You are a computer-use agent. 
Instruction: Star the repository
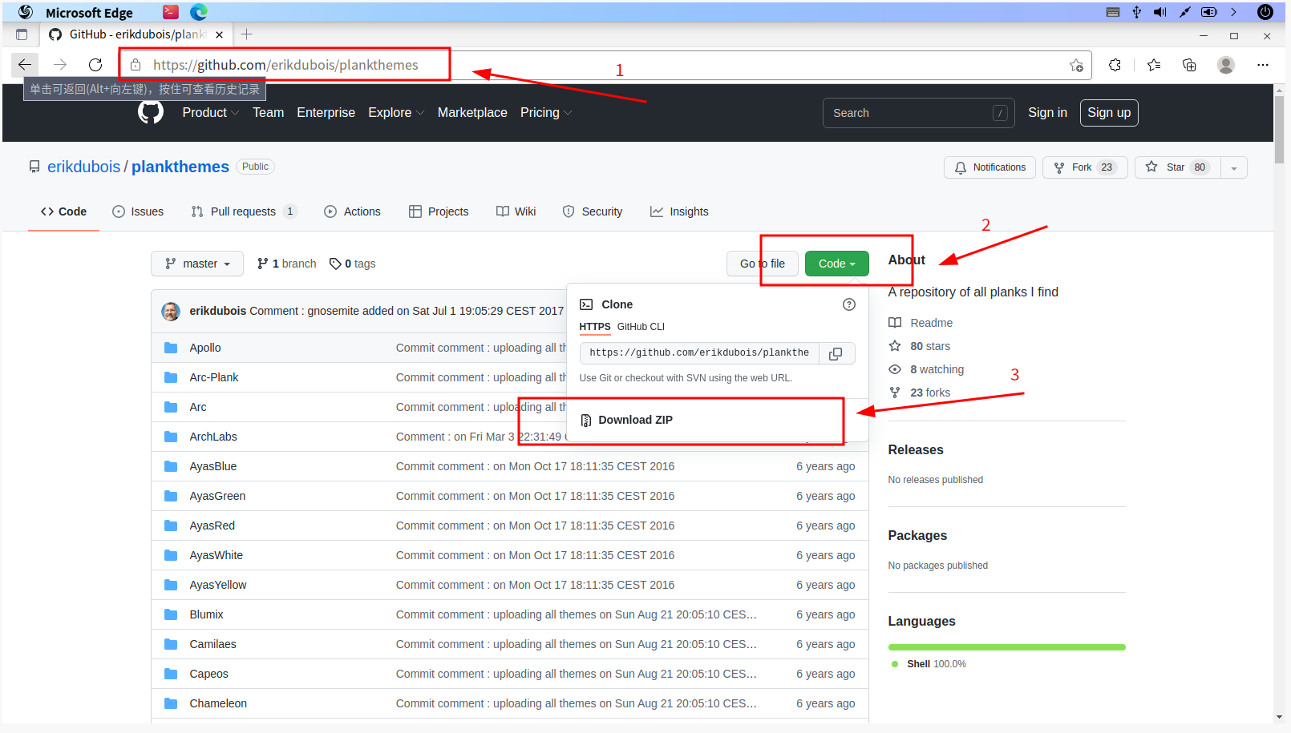[x=1177, y=167]
